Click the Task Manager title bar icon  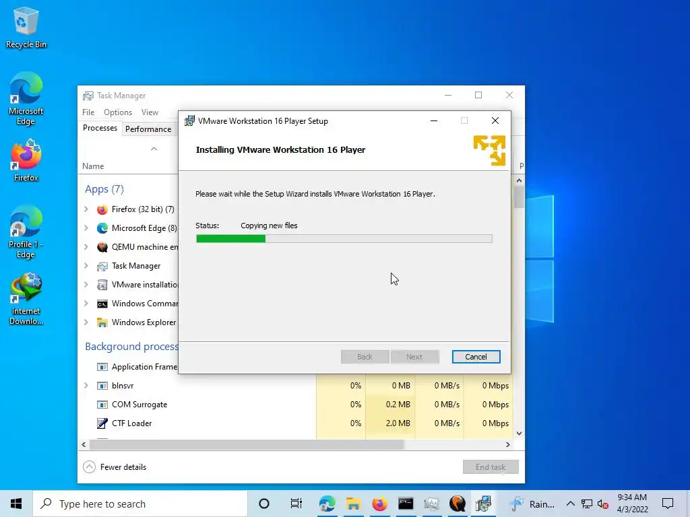click(x=88, y=96)
